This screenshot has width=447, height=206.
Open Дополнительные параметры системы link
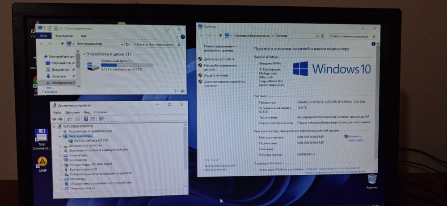[224, 83]
